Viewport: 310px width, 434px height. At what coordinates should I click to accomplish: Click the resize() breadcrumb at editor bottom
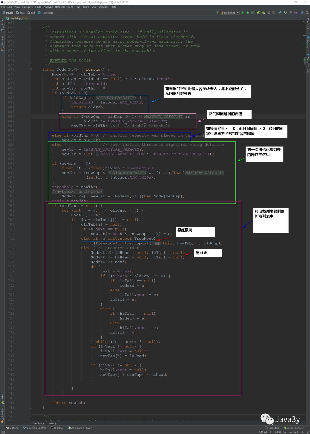tap(52, 423)
